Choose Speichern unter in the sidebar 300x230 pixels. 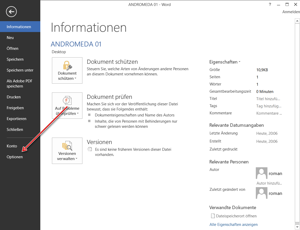(20, 70)
